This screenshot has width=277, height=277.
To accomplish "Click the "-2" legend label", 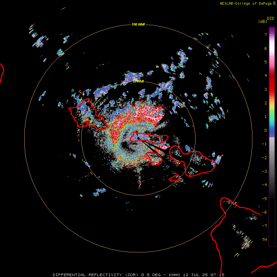I will tap(264, 158).
